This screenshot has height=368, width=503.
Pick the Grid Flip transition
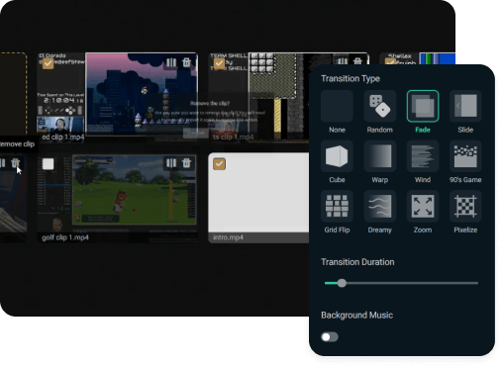click(337, 207)
